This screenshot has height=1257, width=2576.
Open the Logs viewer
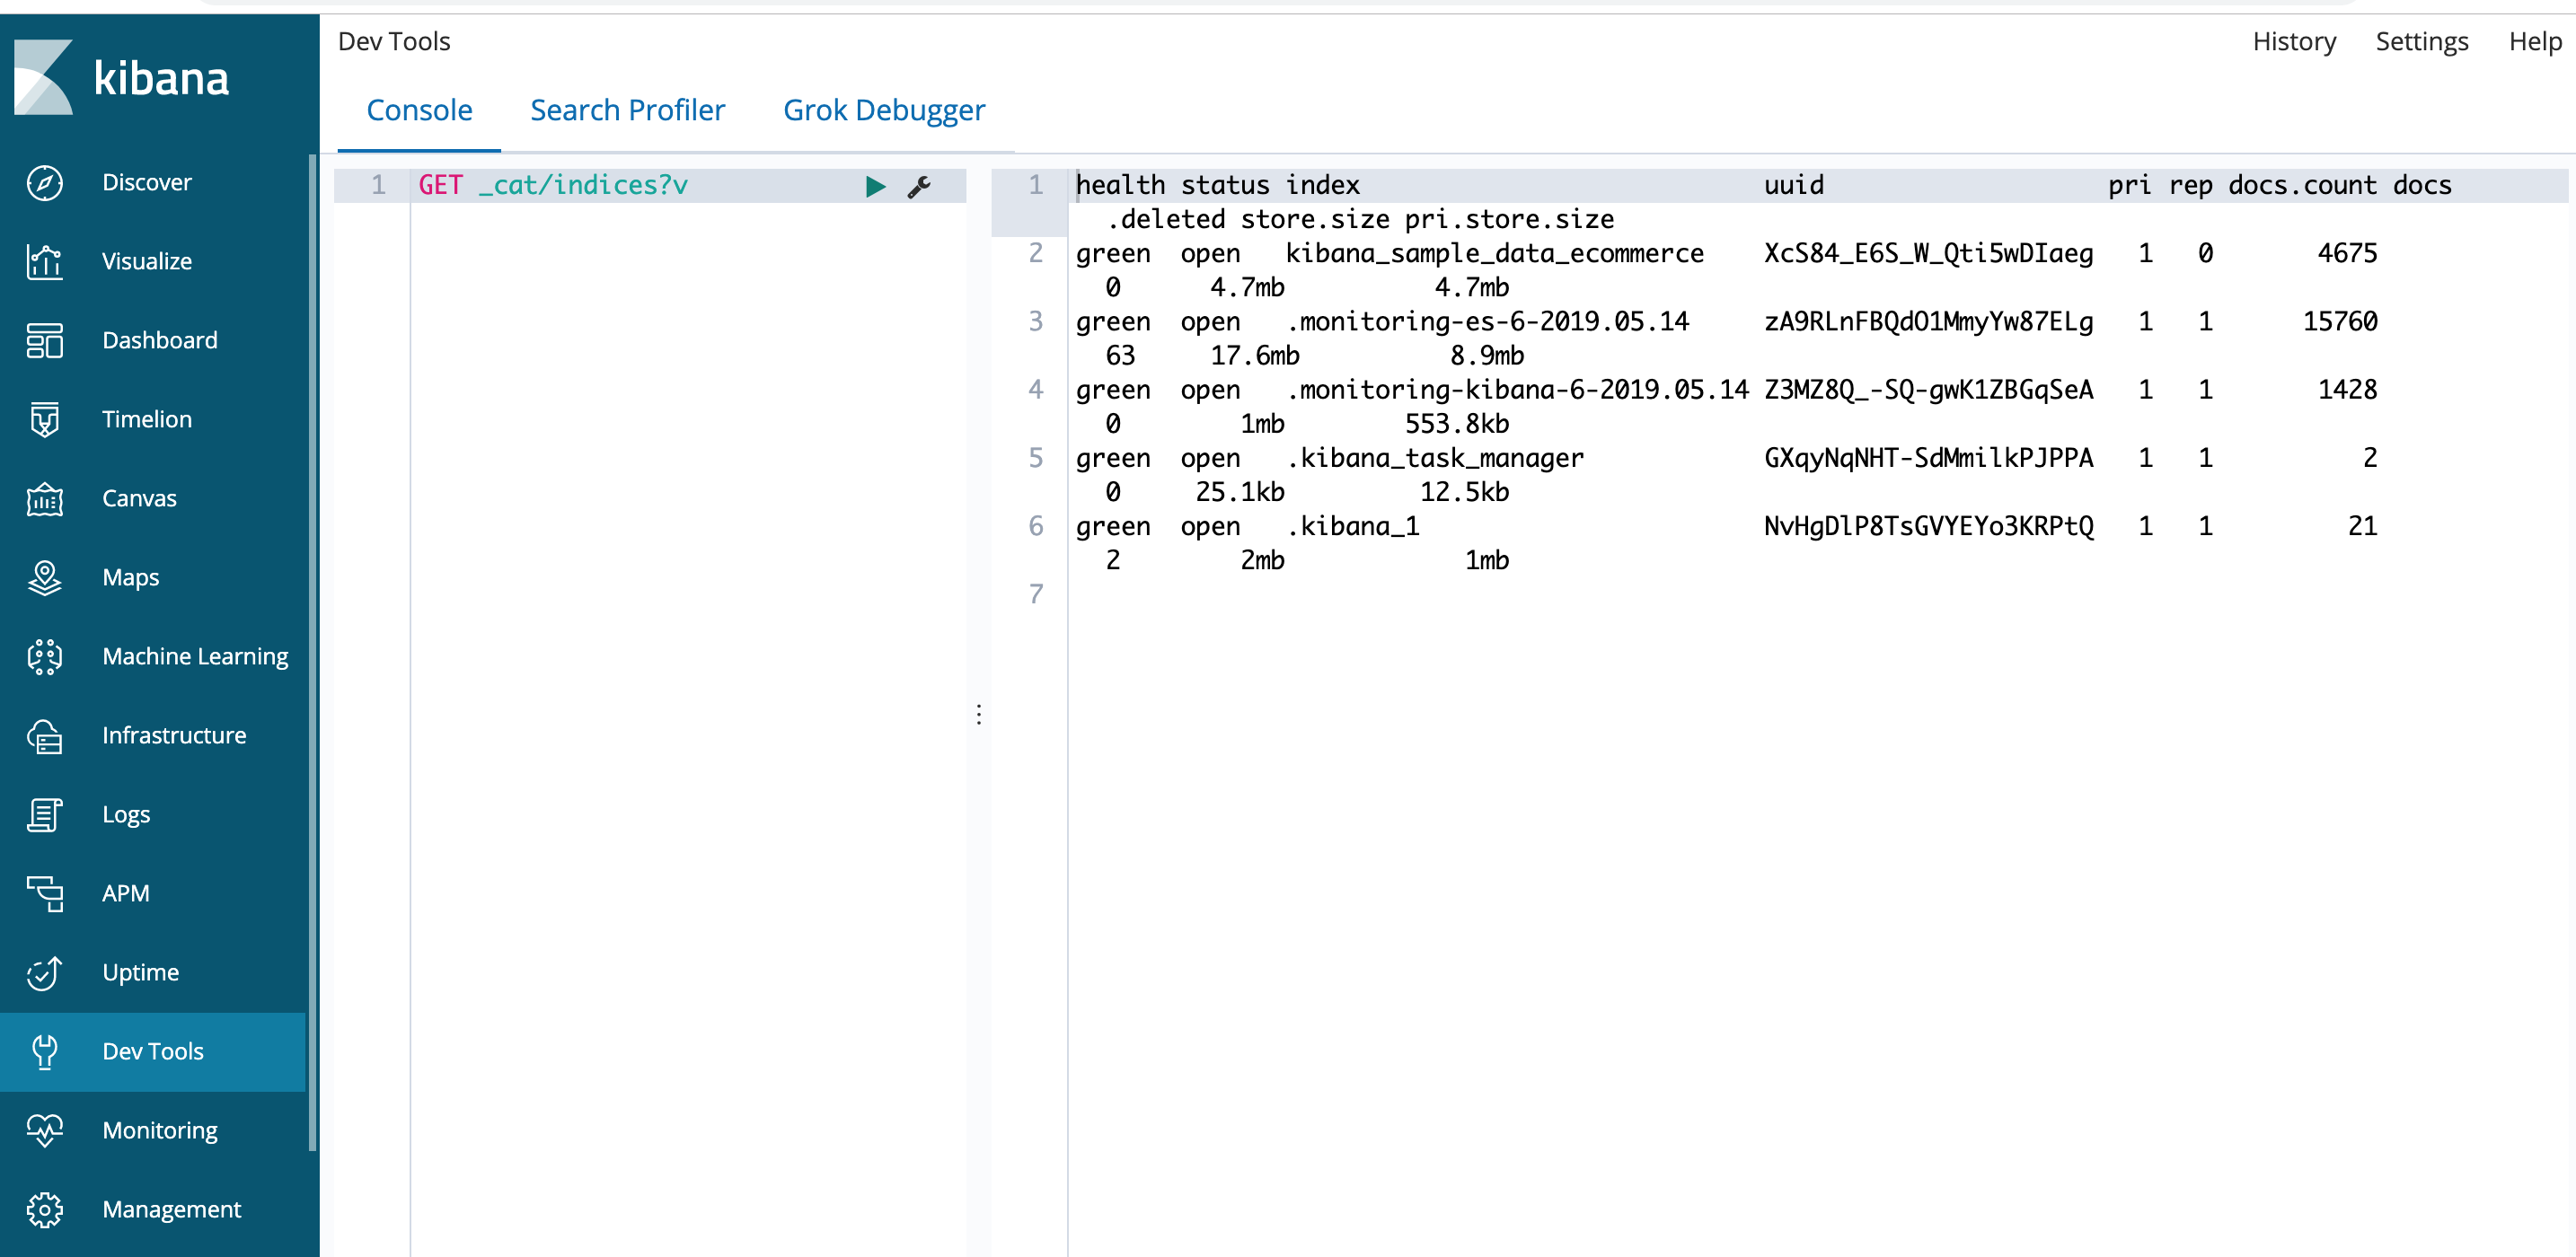(126, 814)
